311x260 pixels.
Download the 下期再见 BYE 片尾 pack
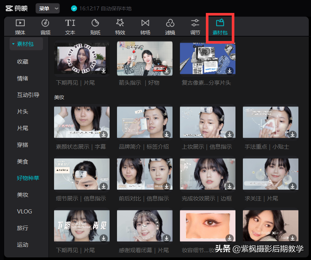coord(104,71)
